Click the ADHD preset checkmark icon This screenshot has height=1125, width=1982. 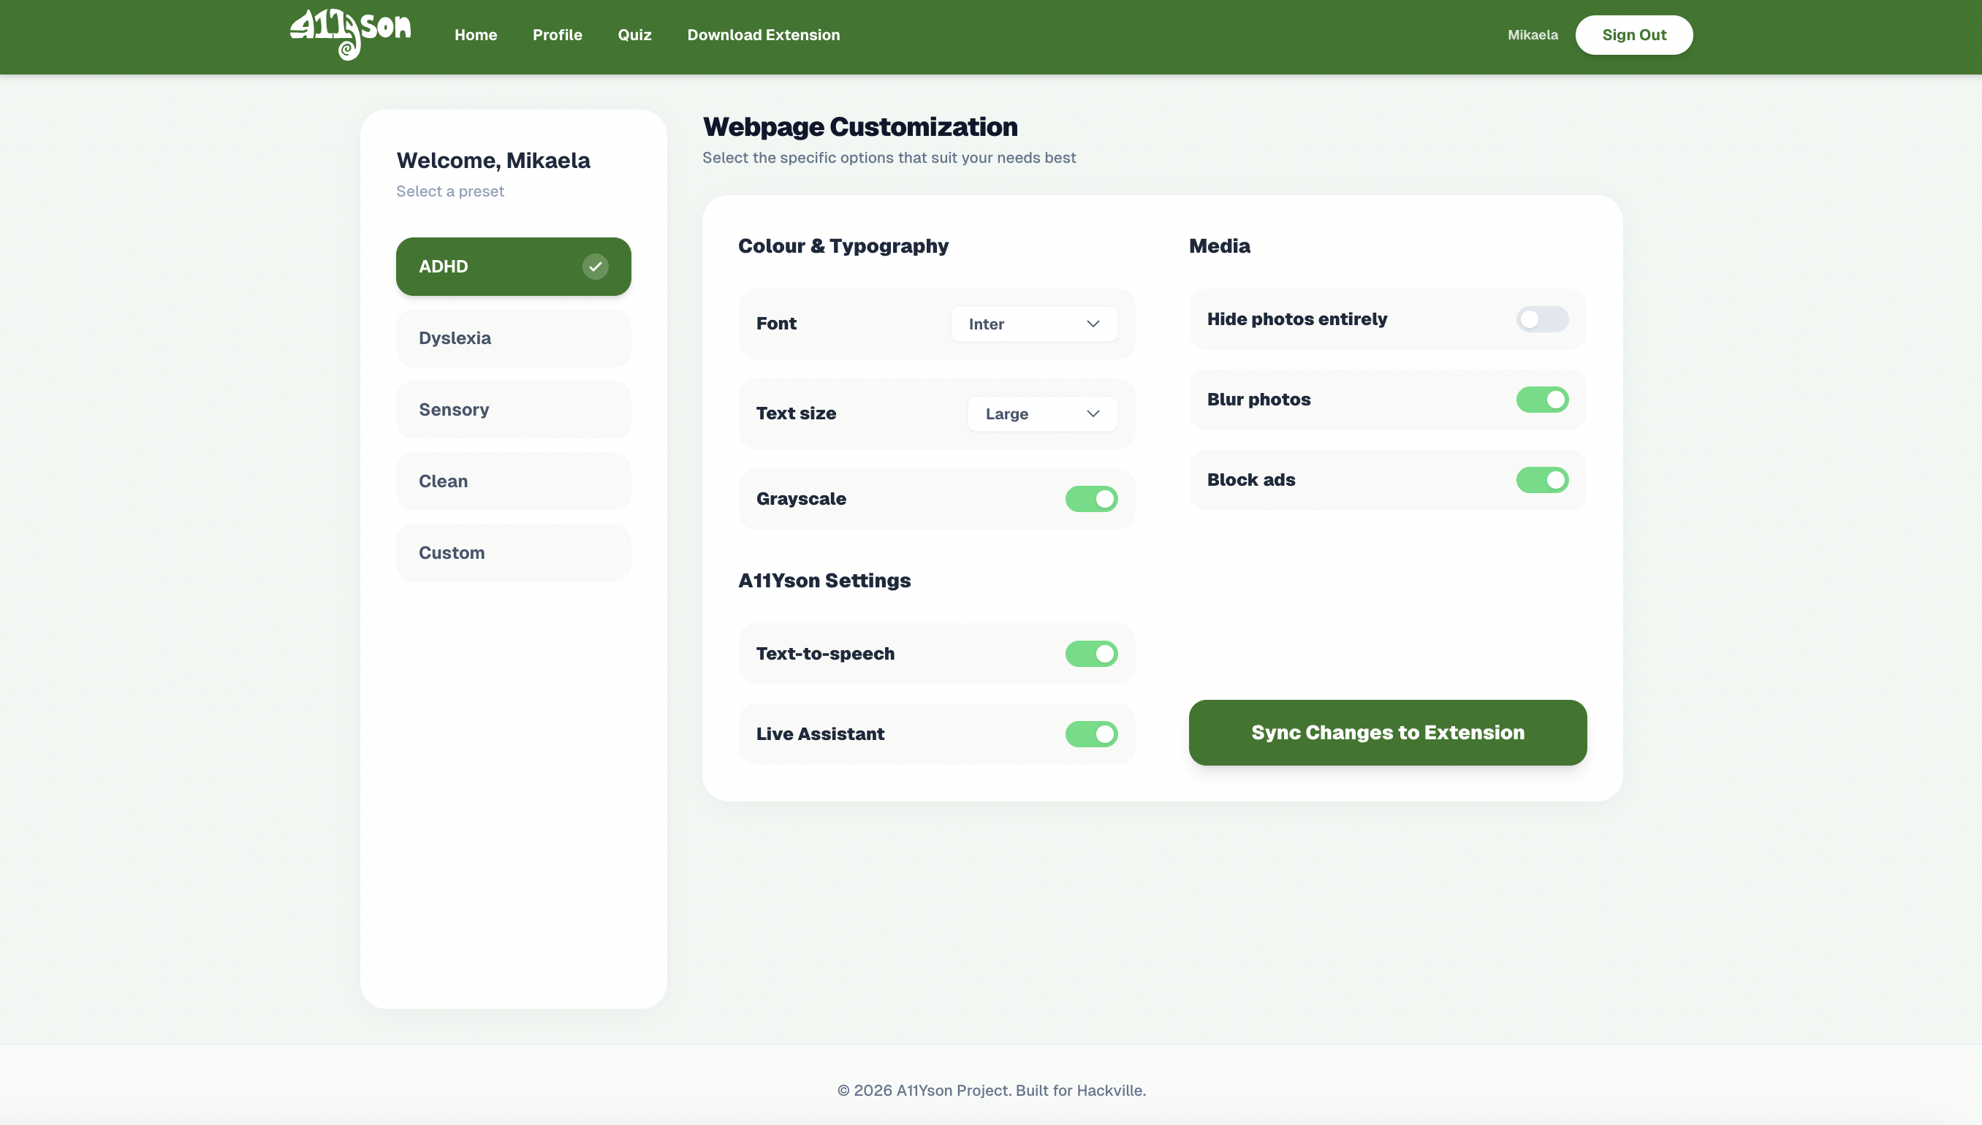[594, 267]
